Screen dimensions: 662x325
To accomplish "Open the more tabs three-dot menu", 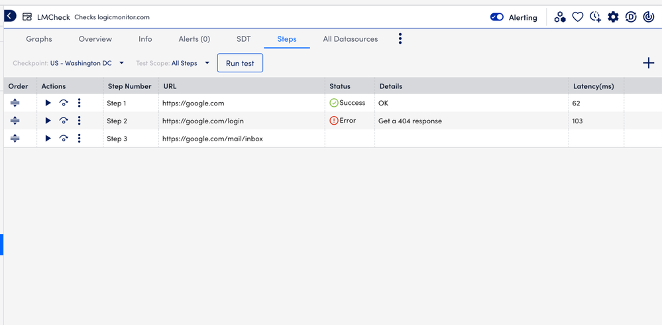I will (x=400, y=39).
